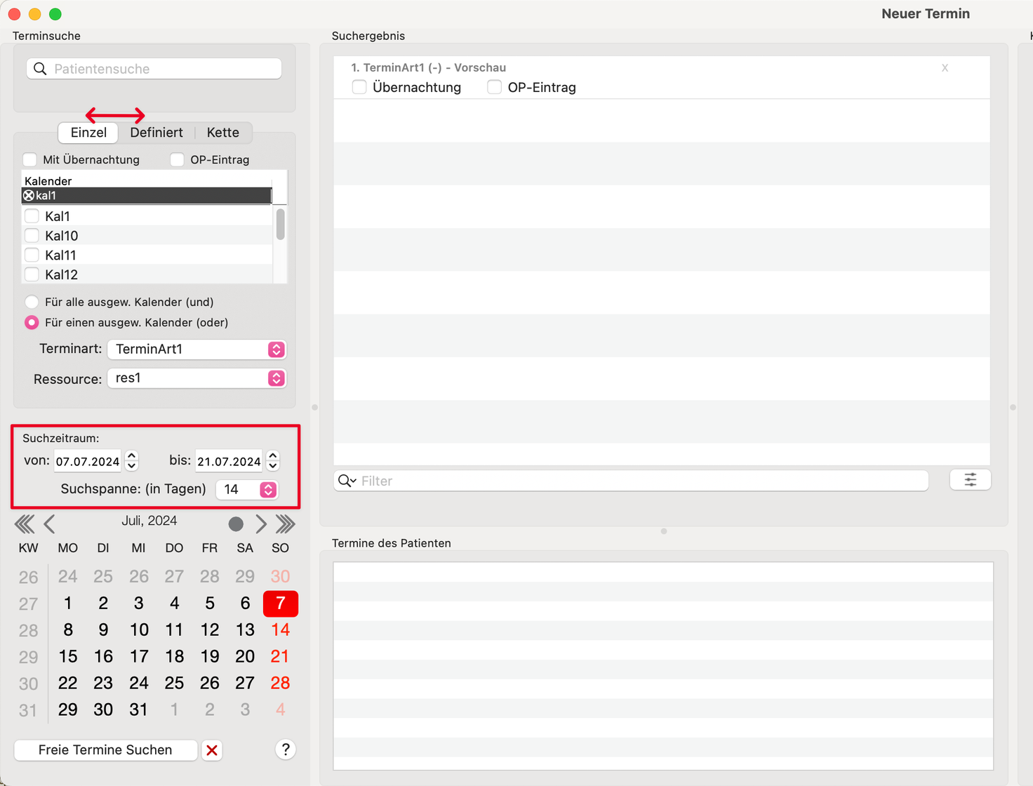Select Für alle ausgew. Kalender (und)
The width and height of the screenshot is (1033, 786).
point(32,302)
